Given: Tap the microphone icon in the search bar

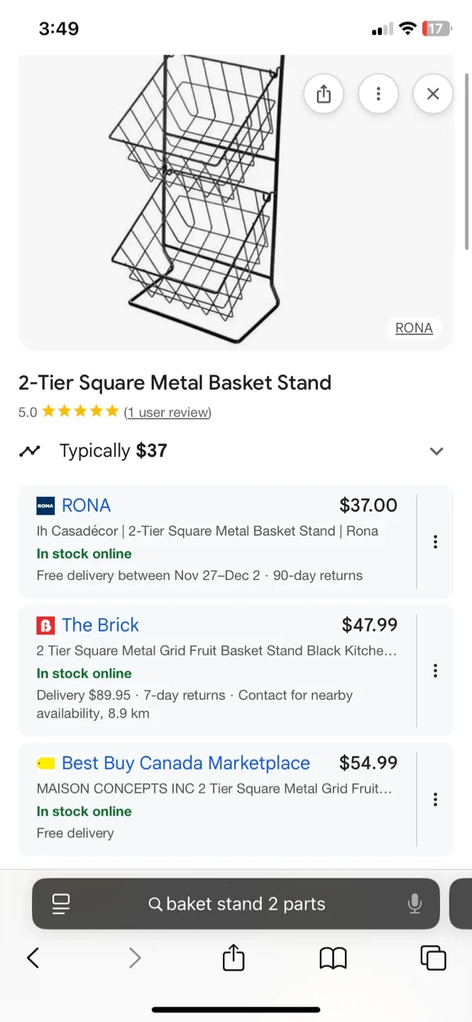Looking at the screenshot, I should coord(414,903).
